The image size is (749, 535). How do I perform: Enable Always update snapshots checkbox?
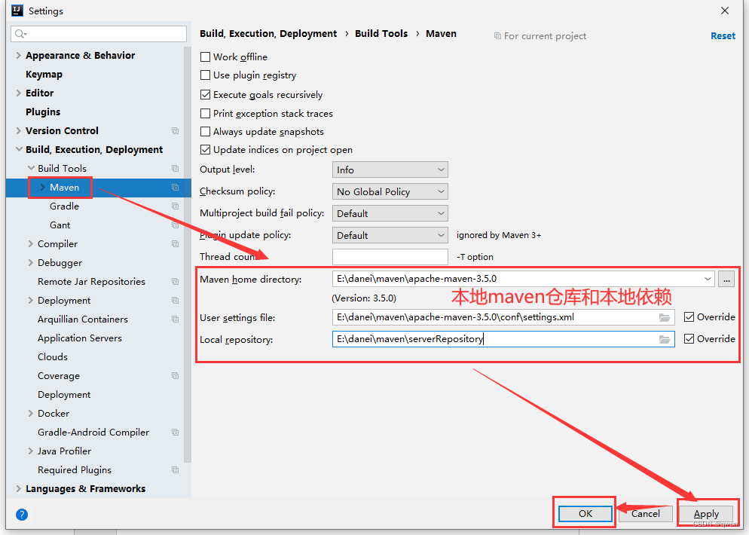coord(206,131)
